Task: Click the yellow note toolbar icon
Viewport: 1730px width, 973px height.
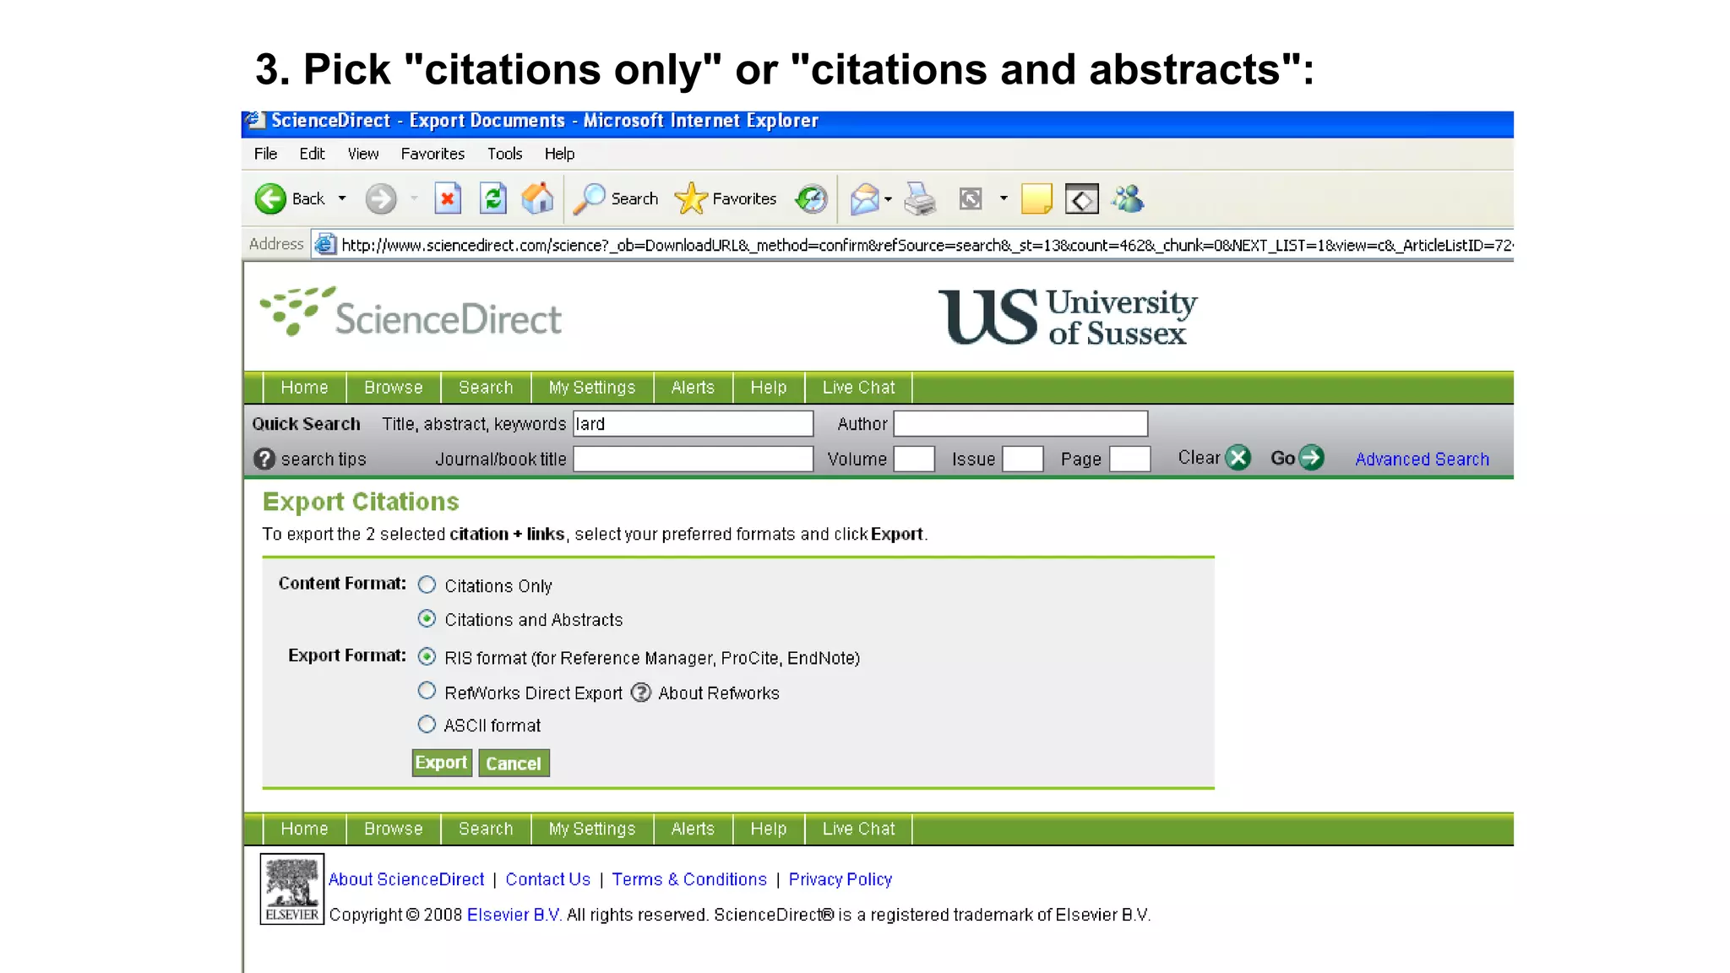Action: pyautogui.click(x=1036, y=198)
